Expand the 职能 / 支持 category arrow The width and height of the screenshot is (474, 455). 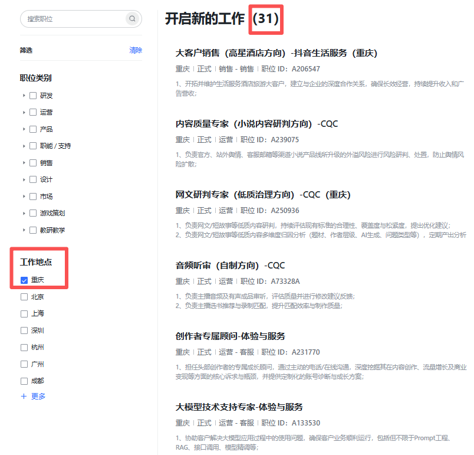coord(24,146)
